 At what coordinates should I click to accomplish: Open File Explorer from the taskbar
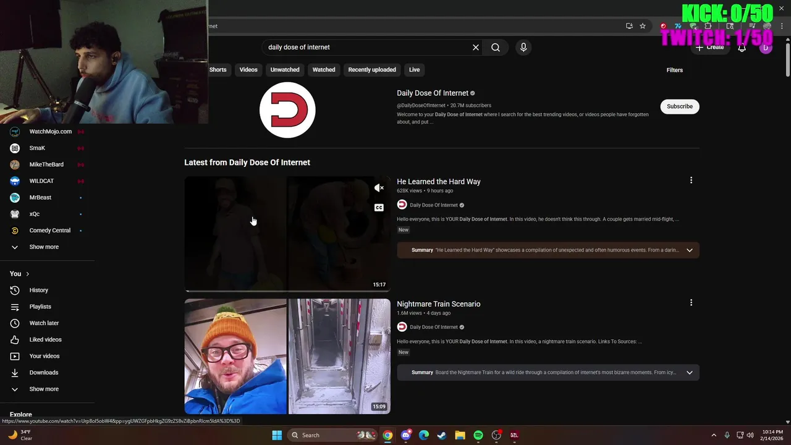tap(460, 435)
